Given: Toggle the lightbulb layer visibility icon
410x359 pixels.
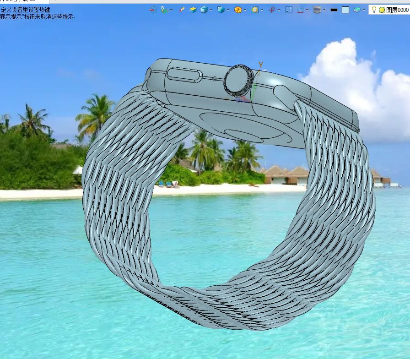Looking at the screenshot, I should 374,10.
